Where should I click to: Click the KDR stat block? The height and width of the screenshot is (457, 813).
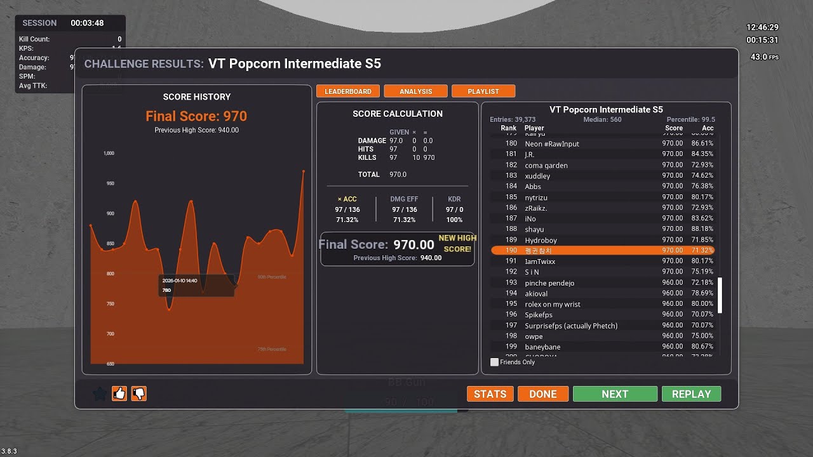[454, 209]
